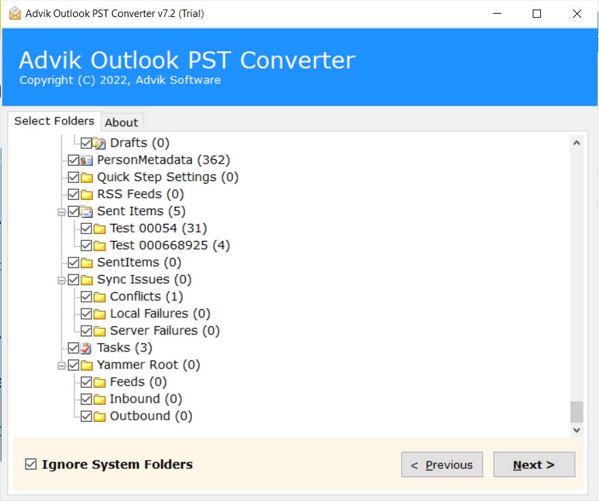This screenshot has height=501, width=599.
Task: Click the RSS Feeds folder icon
Action: pos(87,195)
